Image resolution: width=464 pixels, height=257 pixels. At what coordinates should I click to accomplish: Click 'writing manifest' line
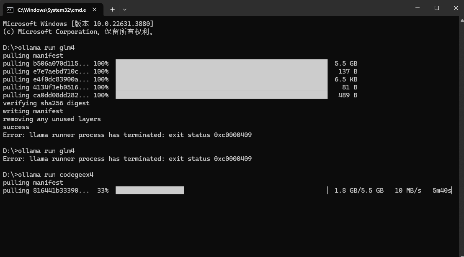[x=33, y=111]
